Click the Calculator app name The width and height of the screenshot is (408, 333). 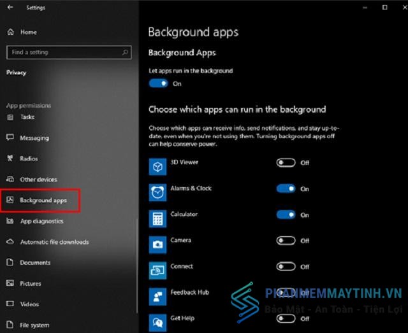click(184, 214)
